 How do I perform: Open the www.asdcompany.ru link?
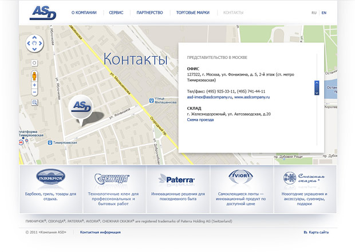click(252, 97)
